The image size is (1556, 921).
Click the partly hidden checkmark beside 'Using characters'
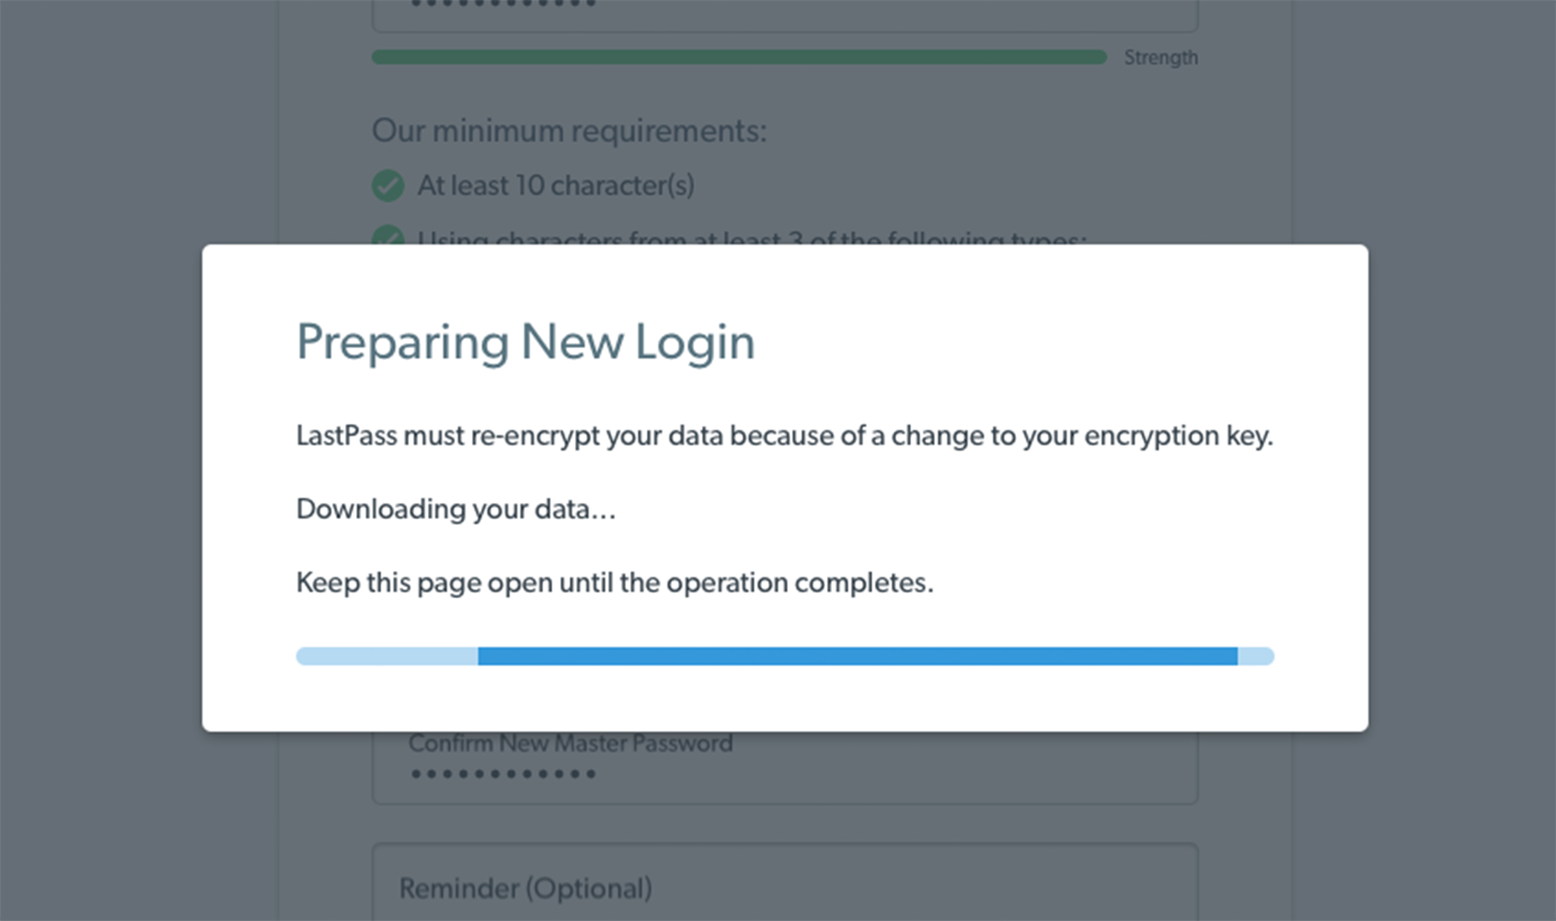(x=388, y=234)
